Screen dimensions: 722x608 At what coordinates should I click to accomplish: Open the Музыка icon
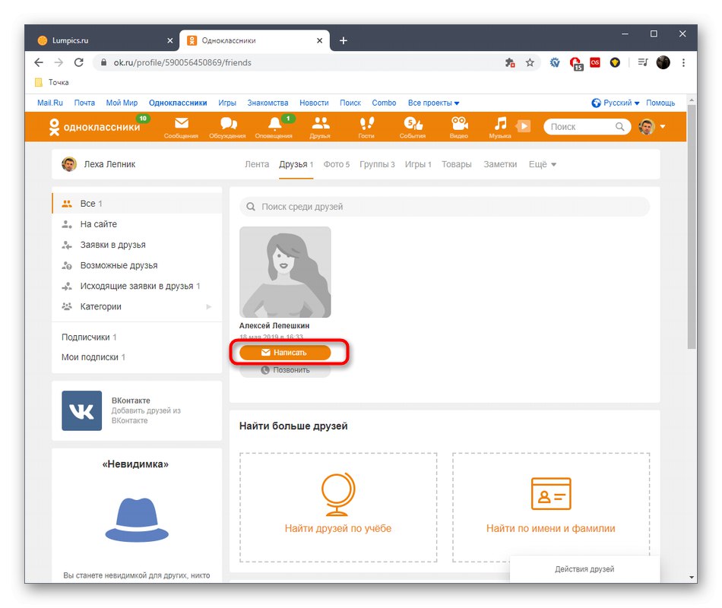(x=499, y=125)
